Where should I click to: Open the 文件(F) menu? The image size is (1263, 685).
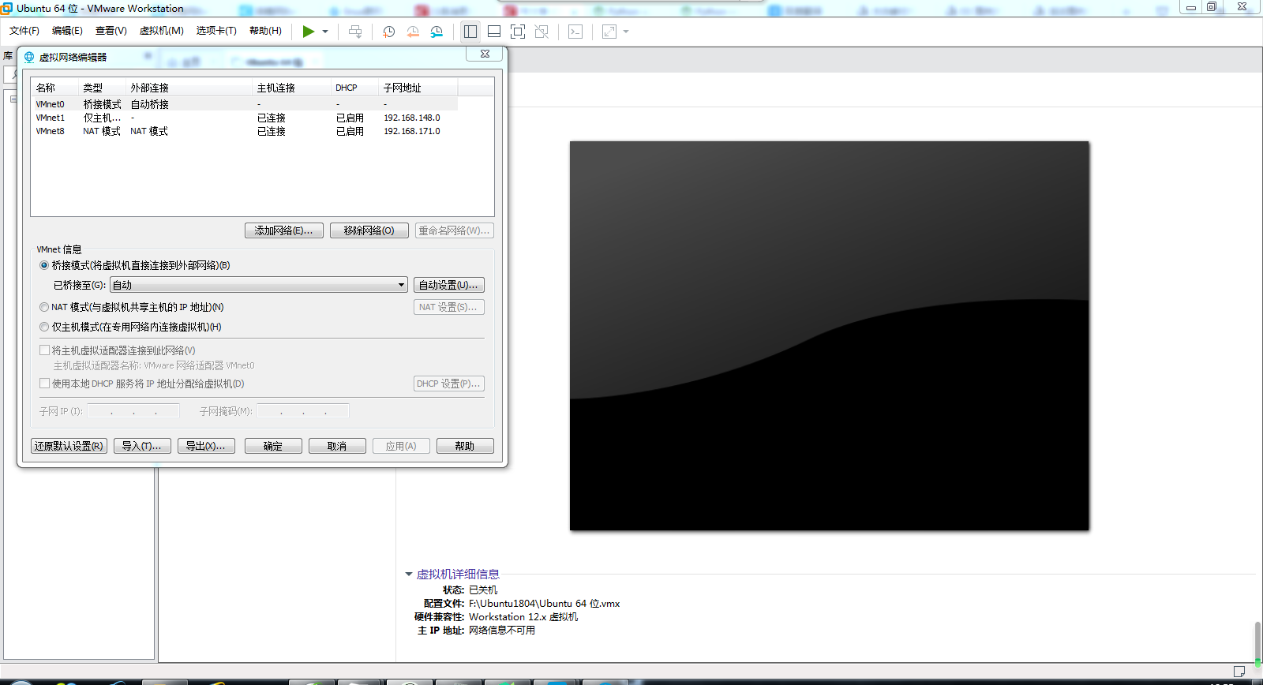(x=24, y=31)
